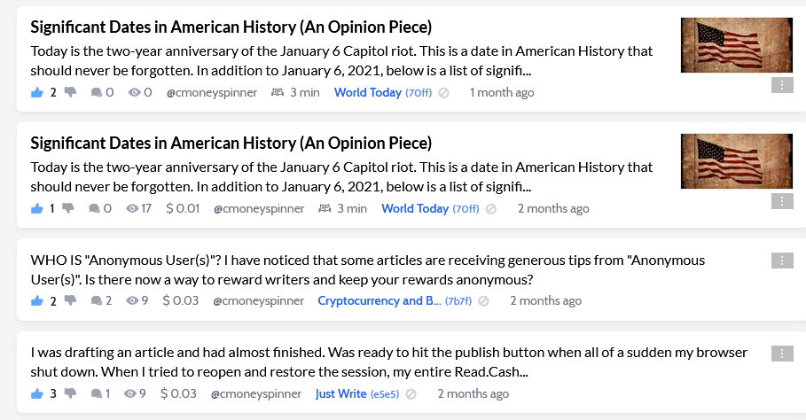The height and width of the screenshot is (420, 806).
Task: Open the second Significant Dates in American History title
Action: [x=231, y=143]
